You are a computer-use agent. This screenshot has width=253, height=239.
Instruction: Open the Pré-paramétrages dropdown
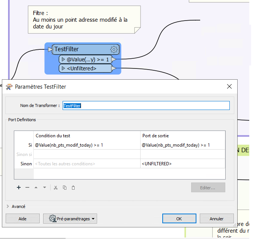pyautogui.click(x=70, y=218)
